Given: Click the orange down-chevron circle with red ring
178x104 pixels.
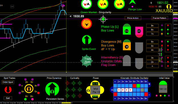Looking at the screenshot, I should pos(87,24).
